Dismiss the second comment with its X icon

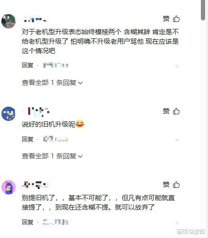click(177, 140)
